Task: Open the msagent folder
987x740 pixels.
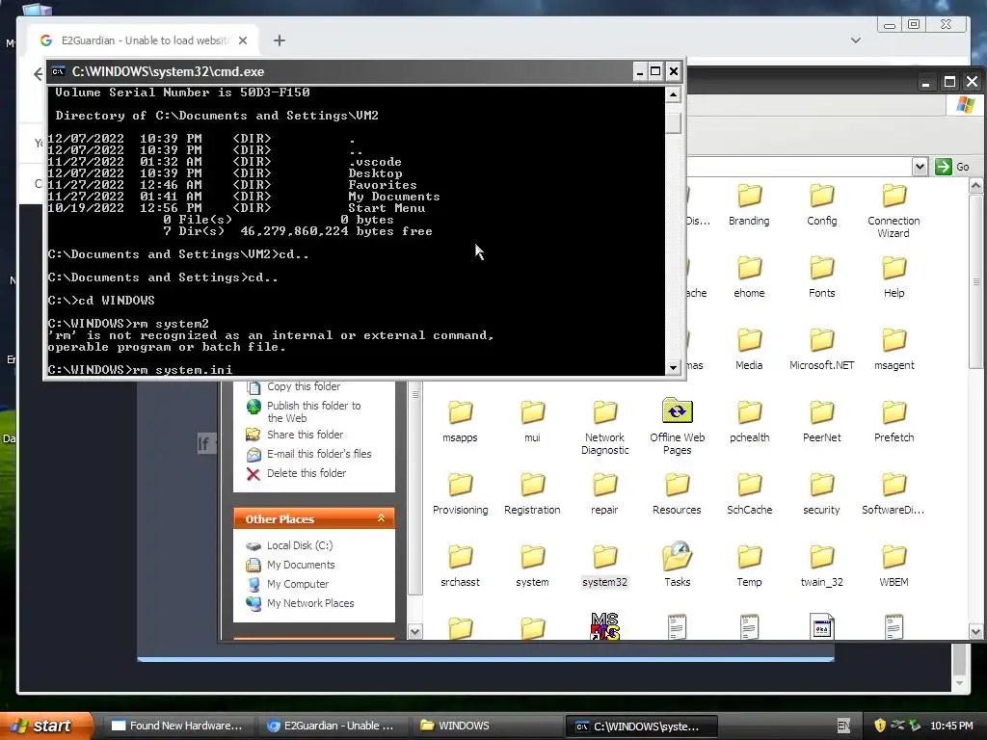Action: (894, 349)
